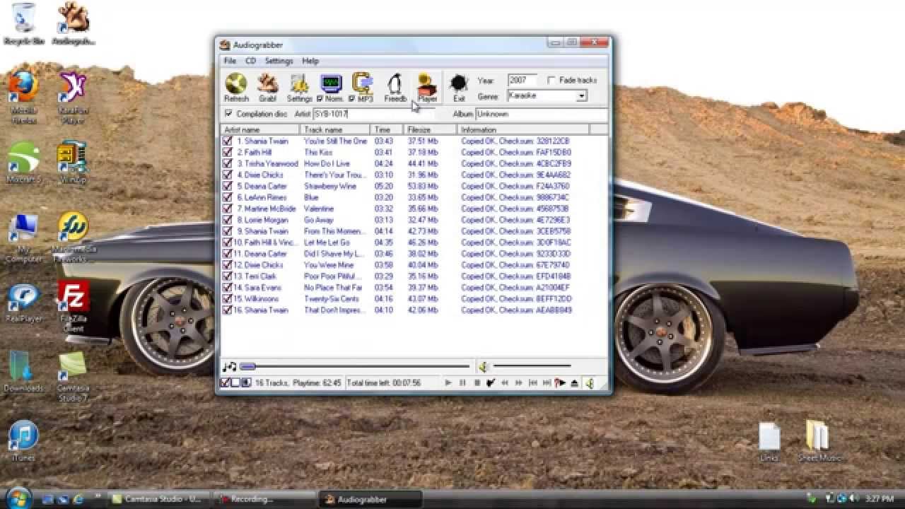This screenshot has height=509, width=905.
Task: Open the CD menu
Action: 250,62
